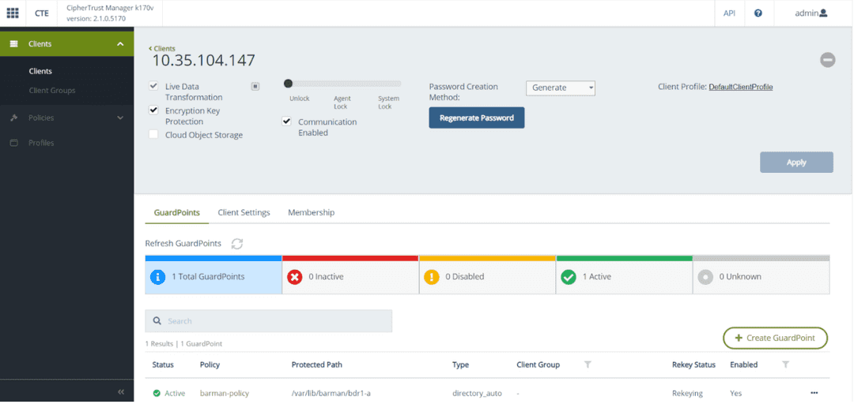This screenshot has width=854, height=404.
Task: Switch to the Client Settings tab
Action: coord(244,212)
